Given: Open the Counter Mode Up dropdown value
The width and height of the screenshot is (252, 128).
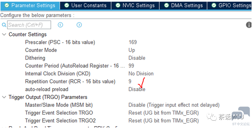Looking at the screenshot, I should coord(132,50).
